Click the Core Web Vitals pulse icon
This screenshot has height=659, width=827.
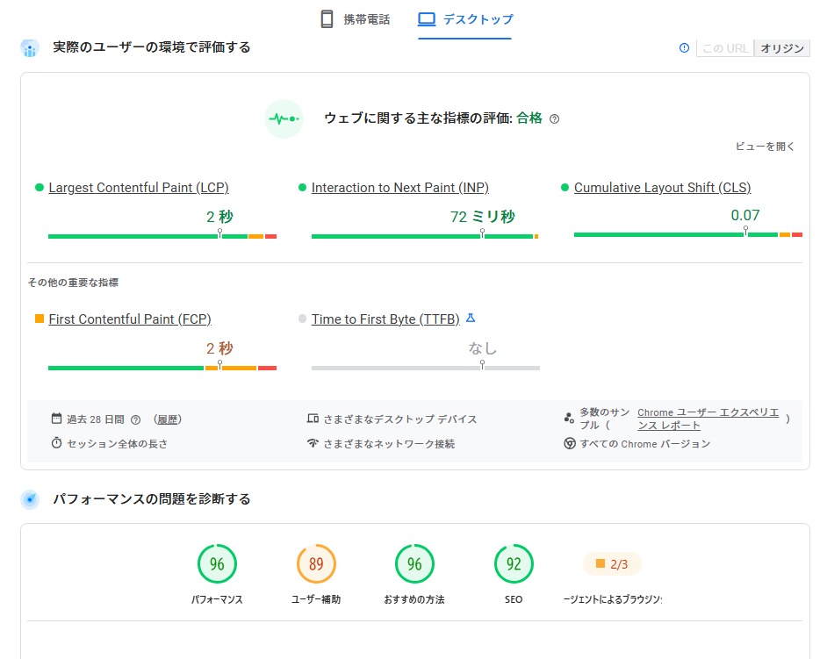click(284, 118)
